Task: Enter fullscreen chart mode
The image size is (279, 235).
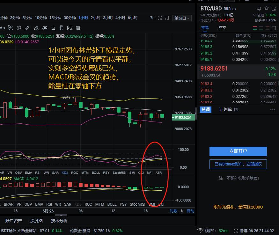Action: click(x=160, y=18)
